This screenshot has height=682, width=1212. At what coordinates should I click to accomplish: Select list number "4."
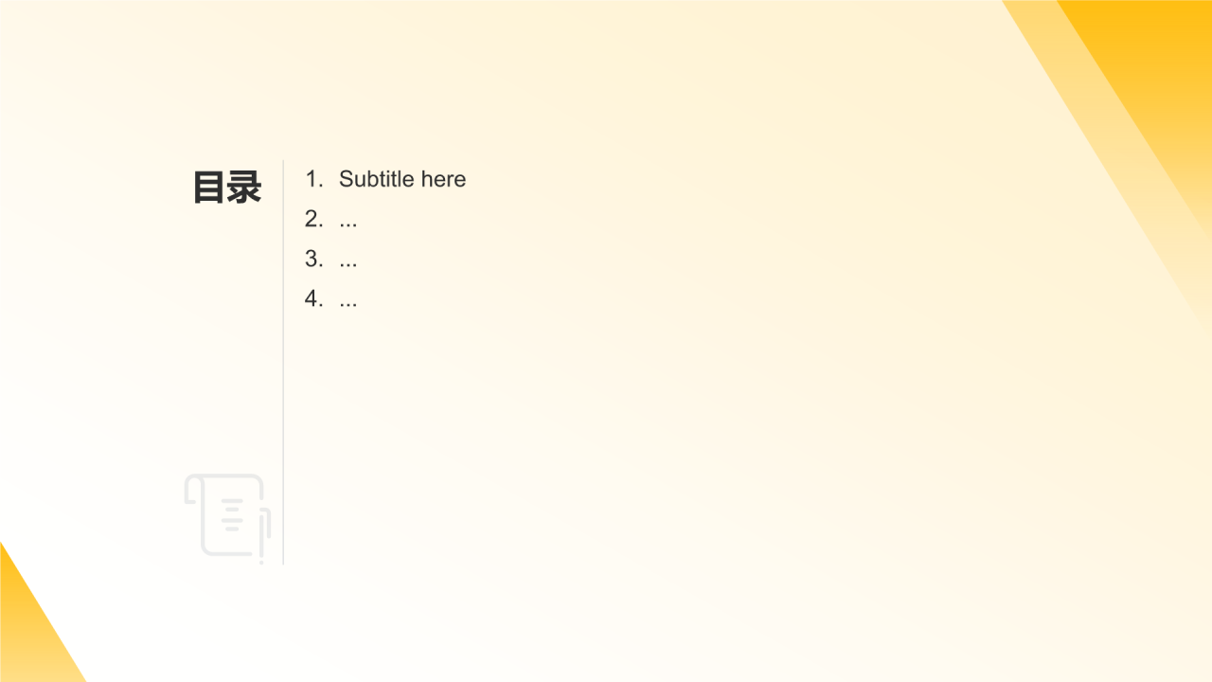pos(314,298)
